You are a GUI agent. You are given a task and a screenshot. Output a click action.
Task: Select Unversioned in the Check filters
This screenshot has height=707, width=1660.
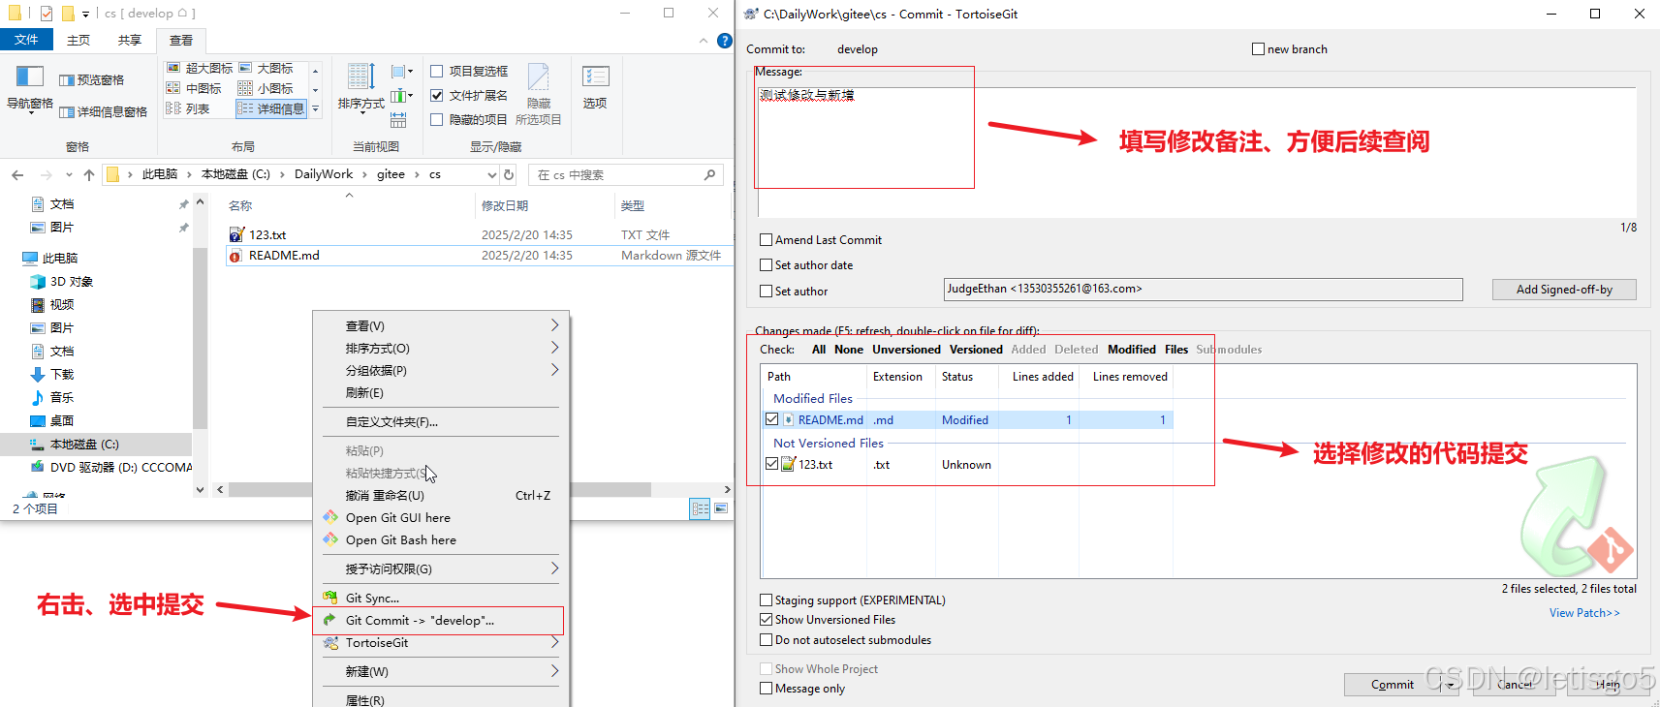(x=906, y=350)
